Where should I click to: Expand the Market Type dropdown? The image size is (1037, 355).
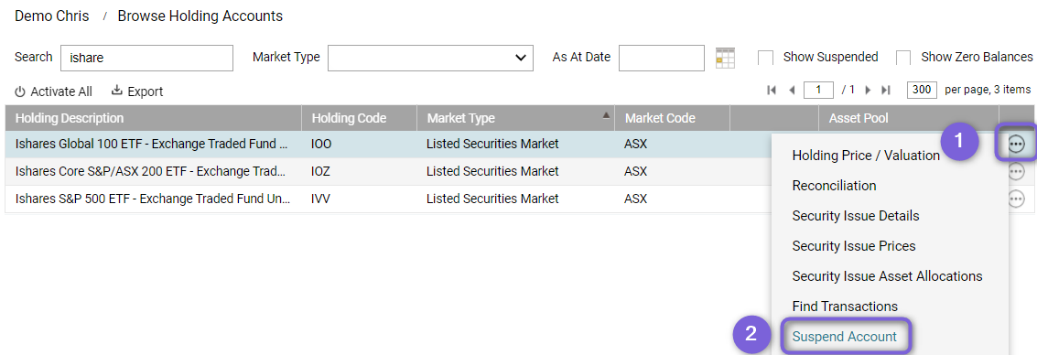(x=430, y=59)
